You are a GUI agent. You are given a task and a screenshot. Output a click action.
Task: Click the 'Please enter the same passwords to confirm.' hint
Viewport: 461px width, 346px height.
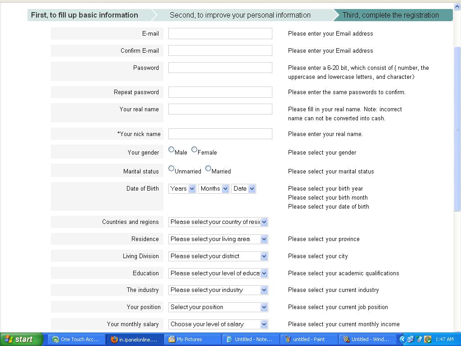(347, 92)
